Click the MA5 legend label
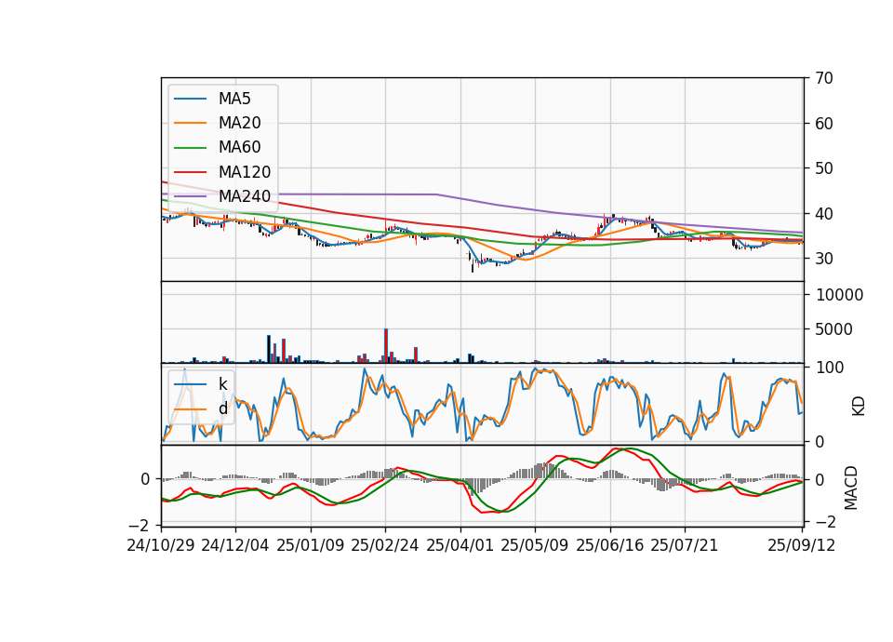 point(234,99)
